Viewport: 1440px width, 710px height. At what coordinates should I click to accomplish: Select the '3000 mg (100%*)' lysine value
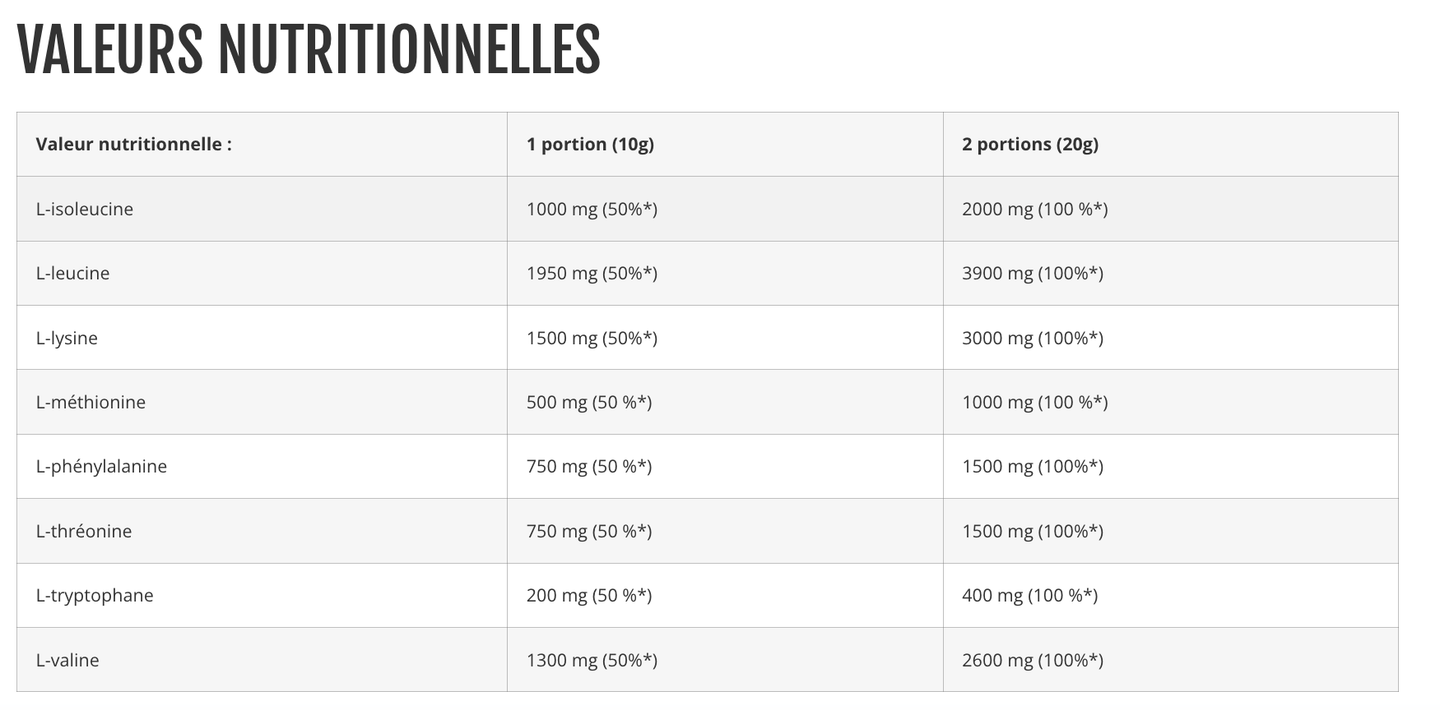point(1032,338)
